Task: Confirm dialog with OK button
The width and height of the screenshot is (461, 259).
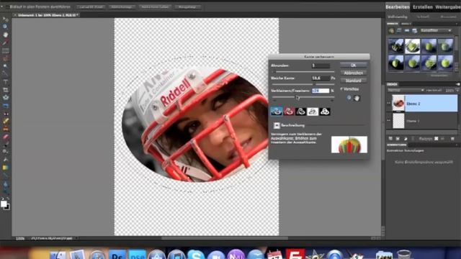Action: click(354, 65)
